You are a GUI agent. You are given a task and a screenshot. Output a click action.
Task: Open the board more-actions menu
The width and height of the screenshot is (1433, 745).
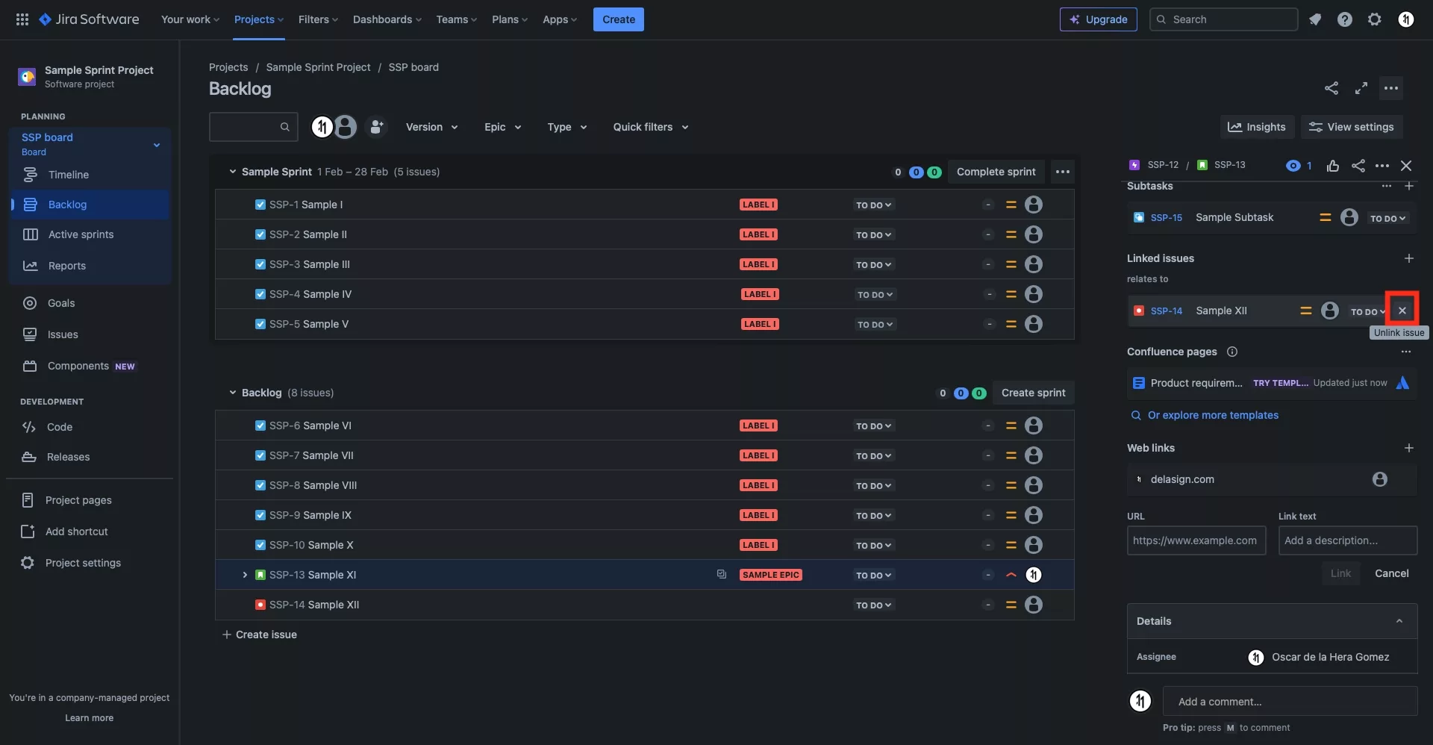[1391, 88]
